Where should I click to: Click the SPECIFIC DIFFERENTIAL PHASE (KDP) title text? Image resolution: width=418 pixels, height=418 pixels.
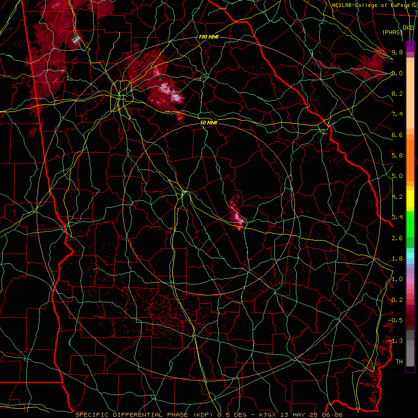pyautogui.click(x=145, y=415)
